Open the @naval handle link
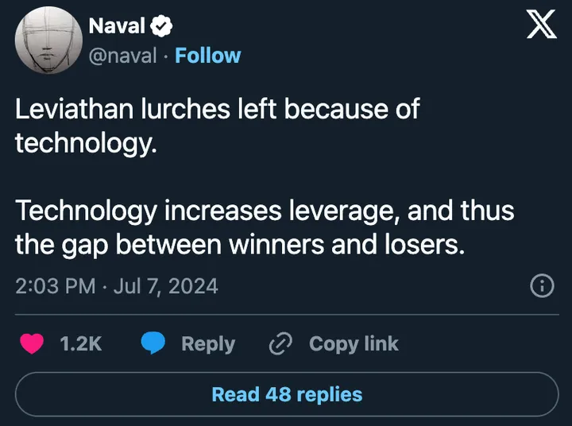The image size is (572, 426). tap(122, 56)
